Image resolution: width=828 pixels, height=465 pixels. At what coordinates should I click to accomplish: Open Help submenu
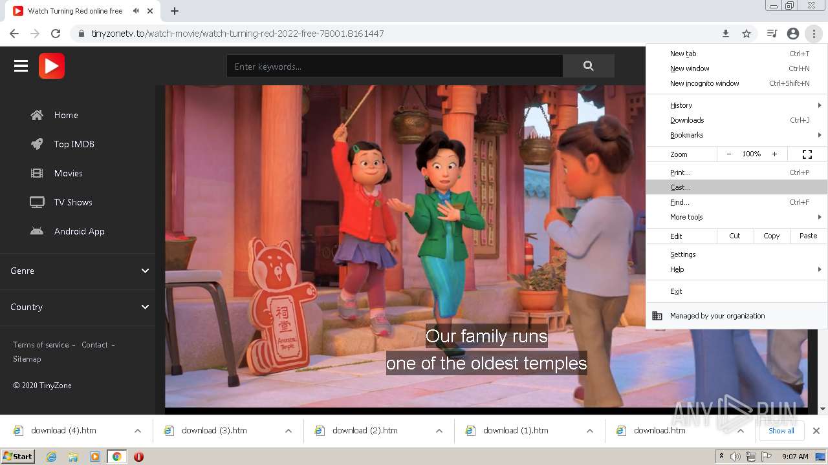[x=737, y=269]
